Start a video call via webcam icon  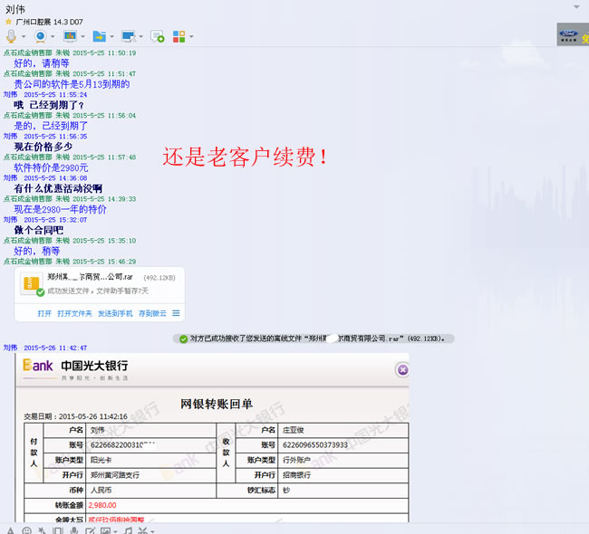[x=40, y=36]
